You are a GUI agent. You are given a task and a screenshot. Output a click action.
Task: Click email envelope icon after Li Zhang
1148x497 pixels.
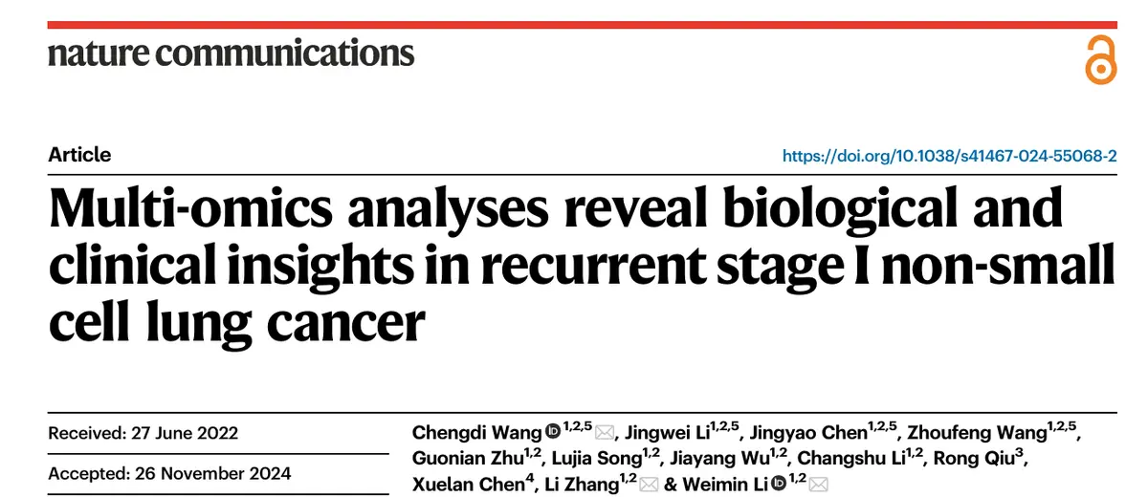[649, 486]
